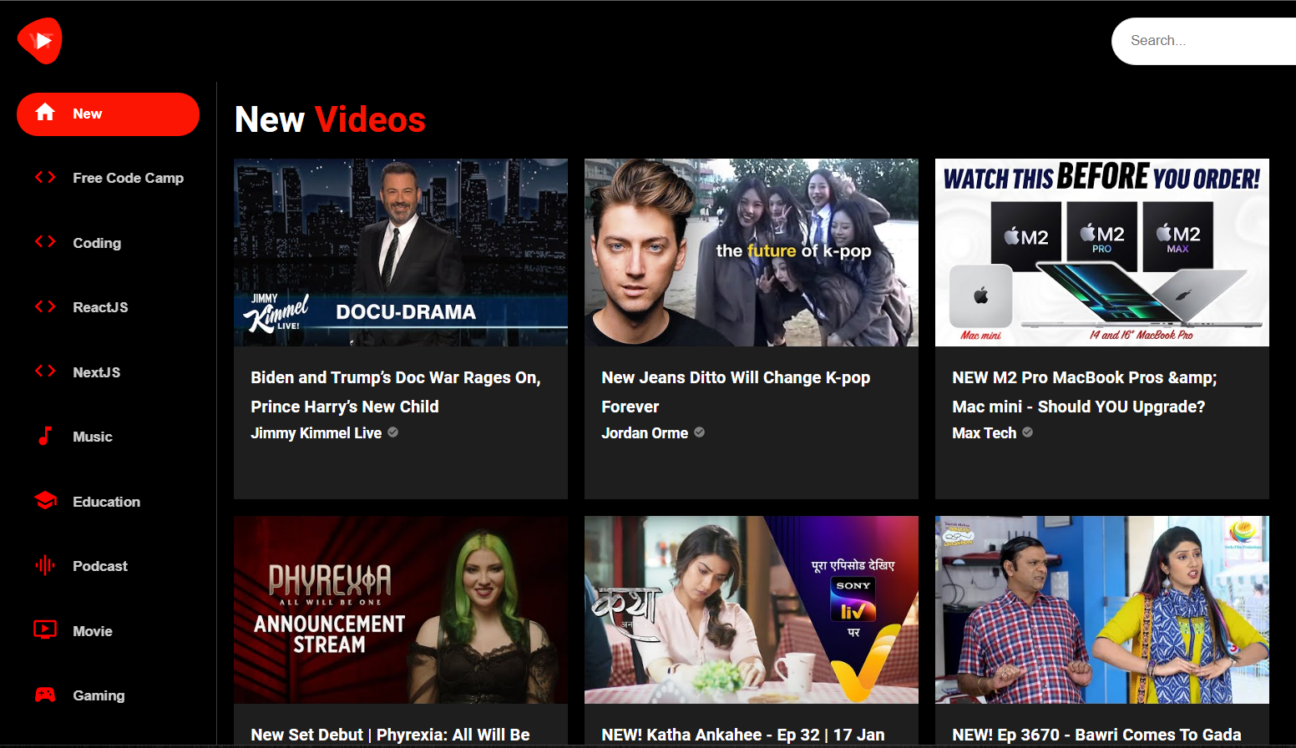1296x748 pixels.
Task: Browse the Music category
Action: pyautogui.click(x=108, y=437)
